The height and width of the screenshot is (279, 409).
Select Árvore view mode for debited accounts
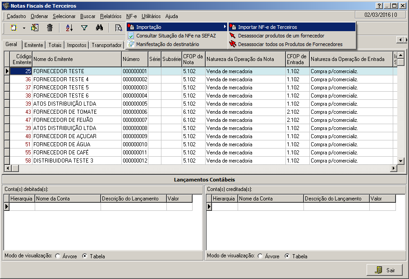(58, 256)
